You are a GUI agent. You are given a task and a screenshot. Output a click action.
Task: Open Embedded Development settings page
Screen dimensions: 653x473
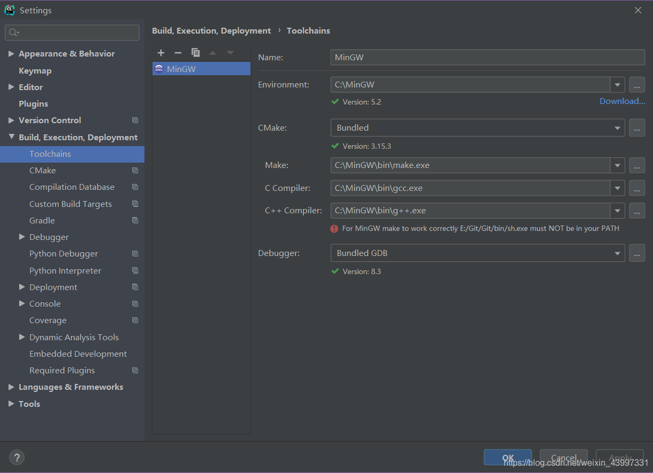coord(78,354)
